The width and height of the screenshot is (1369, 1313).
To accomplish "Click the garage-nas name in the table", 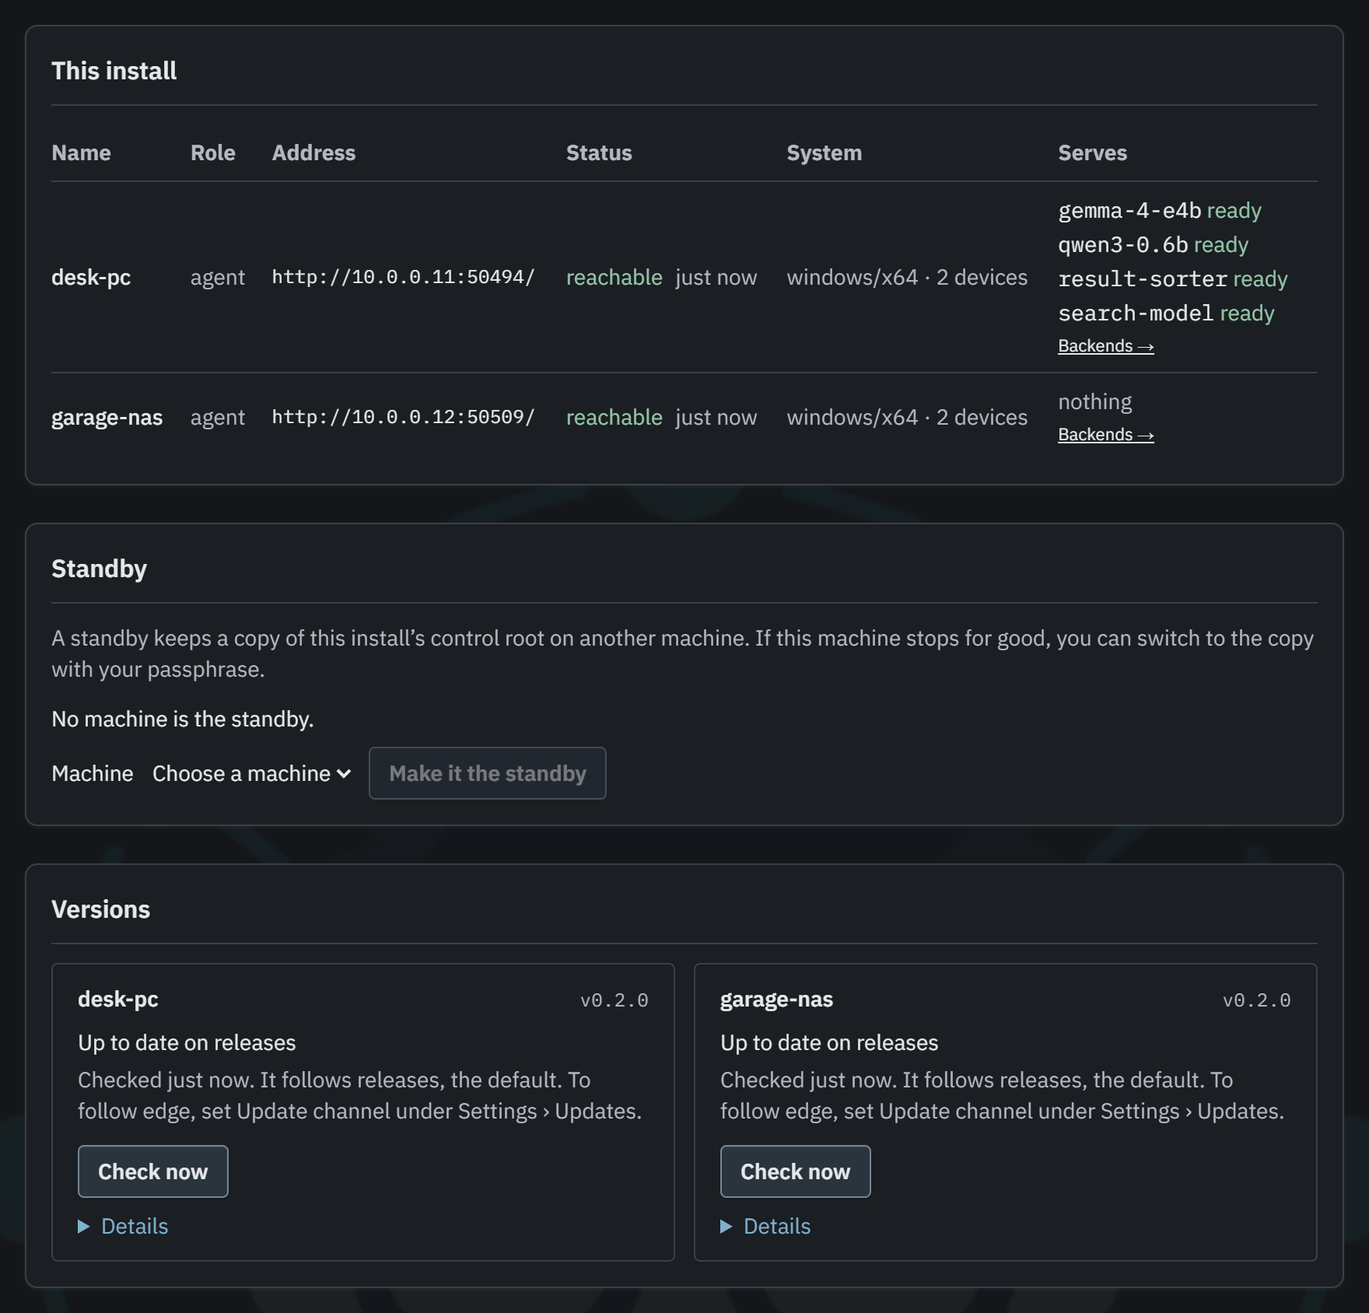I will (107, 417).
